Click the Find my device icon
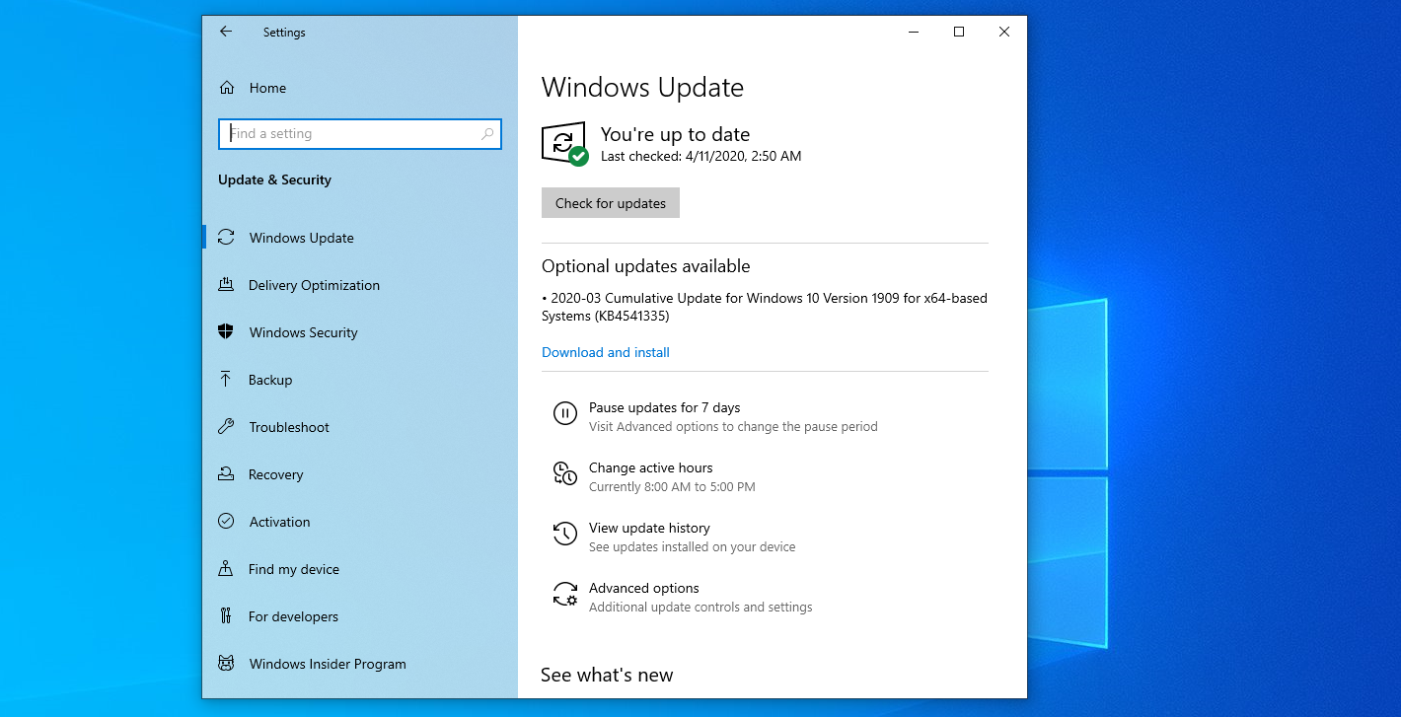The image size is (1401, 717). (x=227, y=568)
